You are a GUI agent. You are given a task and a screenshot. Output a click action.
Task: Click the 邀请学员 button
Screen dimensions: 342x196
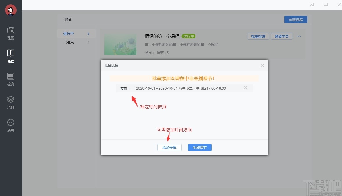tap(281, 36)
